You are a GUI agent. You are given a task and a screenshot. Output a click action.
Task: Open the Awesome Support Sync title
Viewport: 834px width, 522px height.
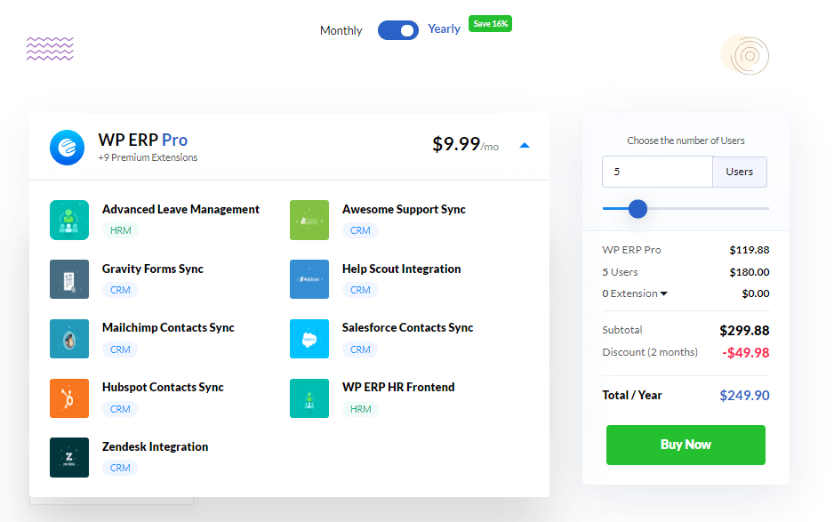click(404, 210)
